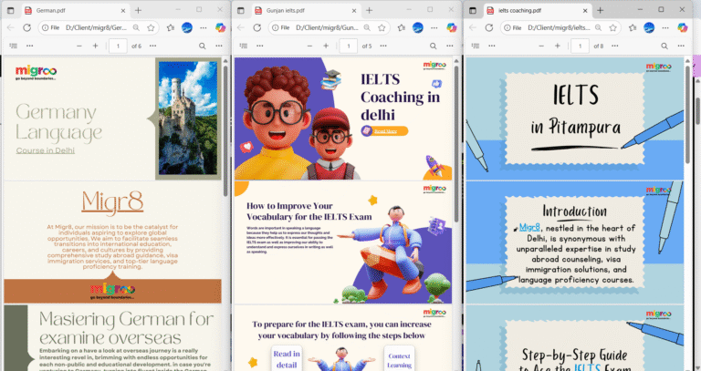
Task: Open Copilot in the German.pdf window
Action: click(220, 27)
